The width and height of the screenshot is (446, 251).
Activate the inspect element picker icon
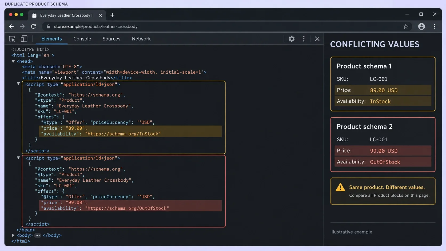coord(12,39)
